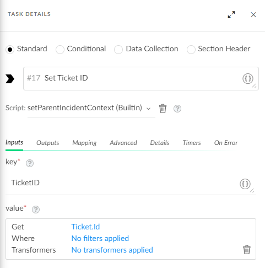Open the Mapping tab
265x268 pixels.
click(84, 143)
